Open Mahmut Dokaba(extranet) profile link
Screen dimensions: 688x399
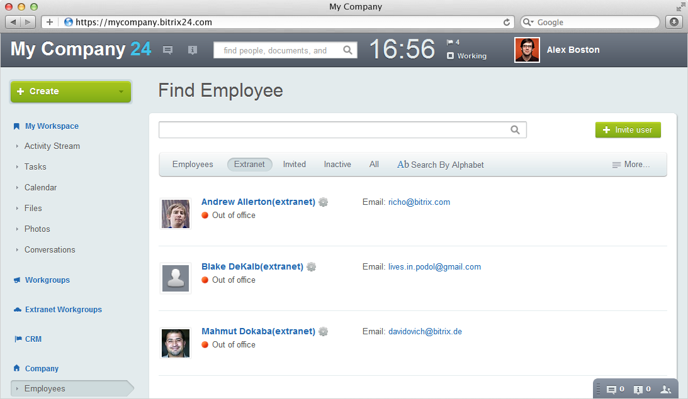(x=258, y=332)
